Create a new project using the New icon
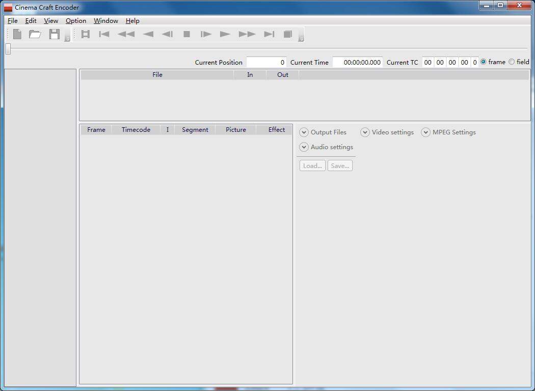Viewport: 535px width, 391px height. point(16,34)
